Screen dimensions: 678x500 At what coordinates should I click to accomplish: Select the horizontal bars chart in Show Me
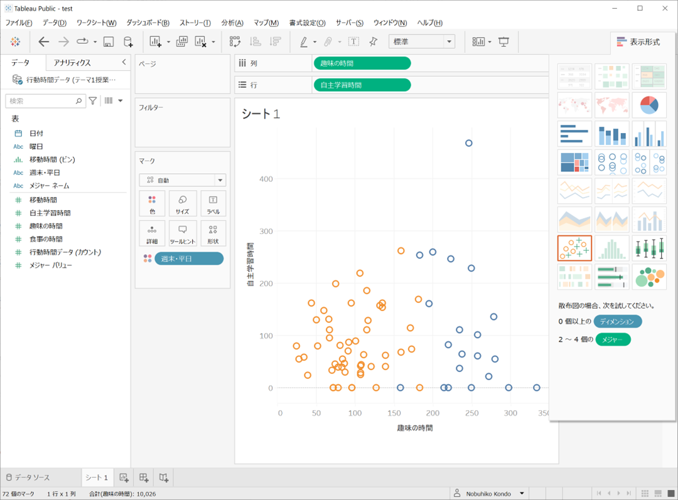(574, 133)
